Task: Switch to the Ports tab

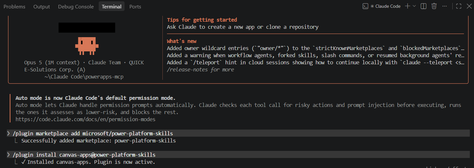Action: point(135,6)
